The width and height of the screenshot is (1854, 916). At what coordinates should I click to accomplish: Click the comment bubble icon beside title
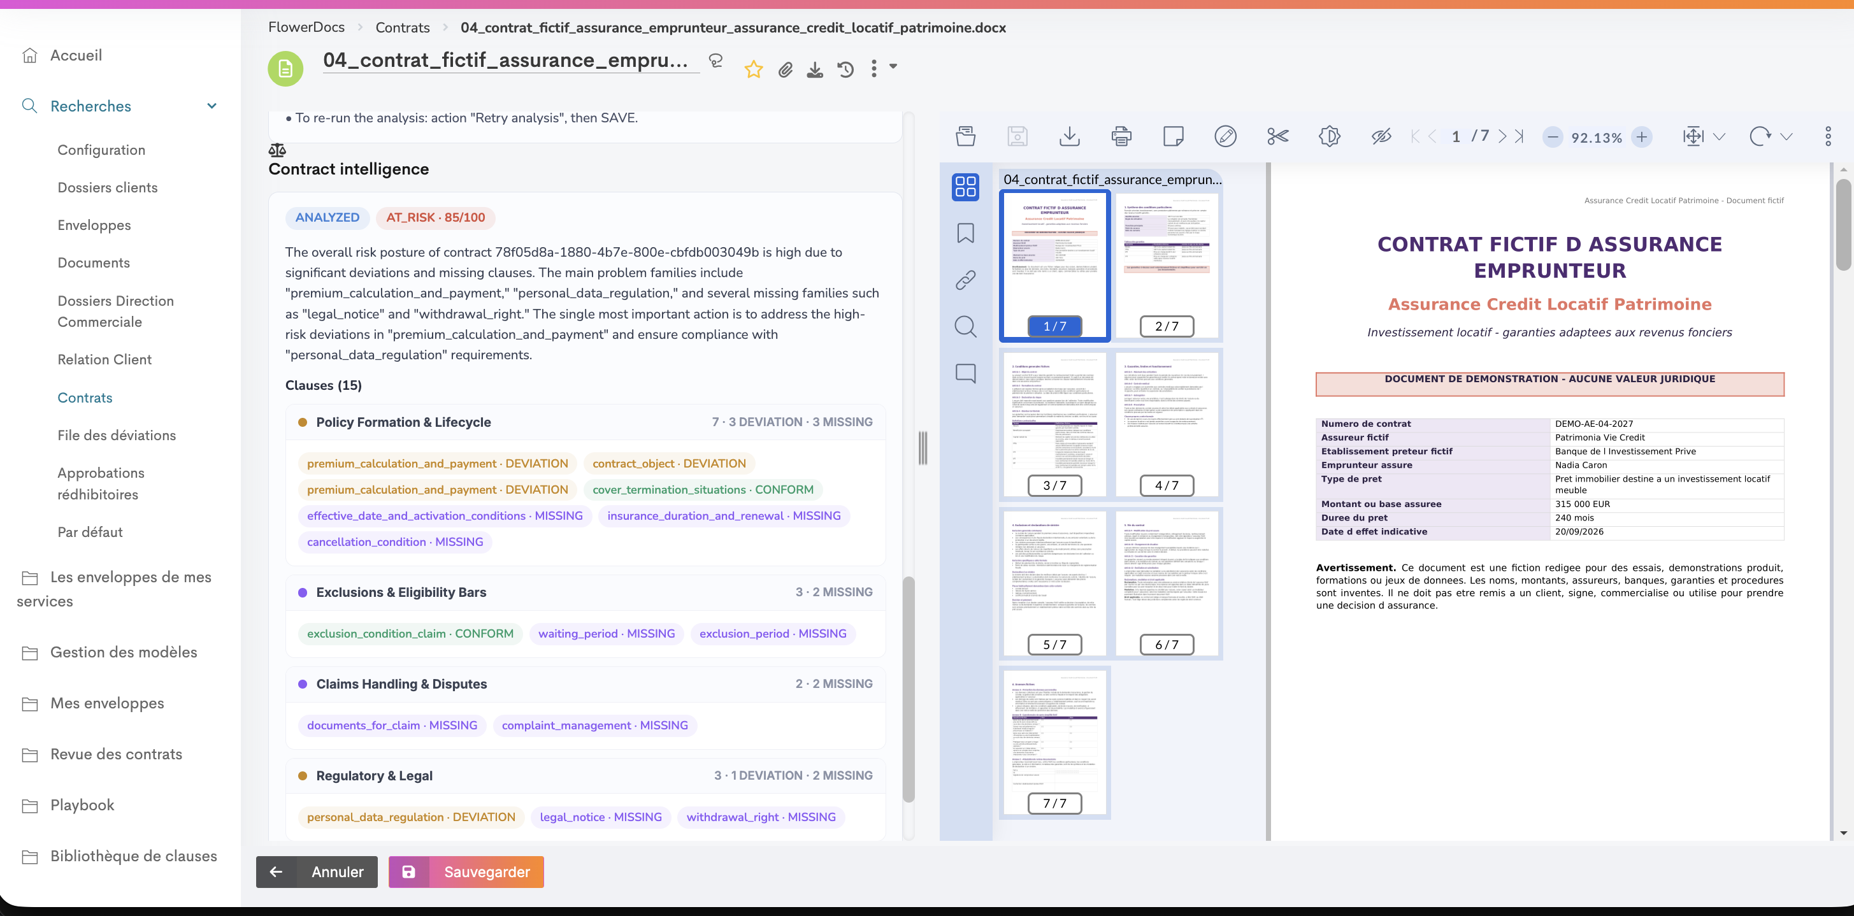tap(715, 61)
